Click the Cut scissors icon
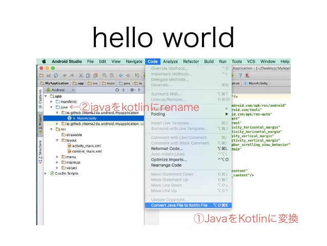 tap(81, 75)
